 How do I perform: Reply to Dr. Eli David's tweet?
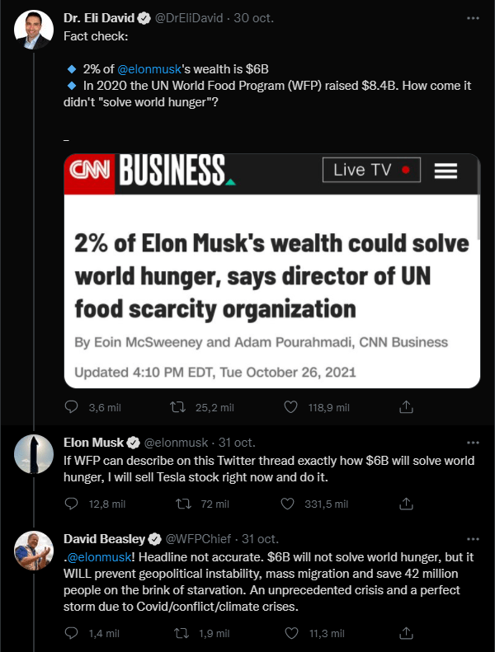[72, 407]
